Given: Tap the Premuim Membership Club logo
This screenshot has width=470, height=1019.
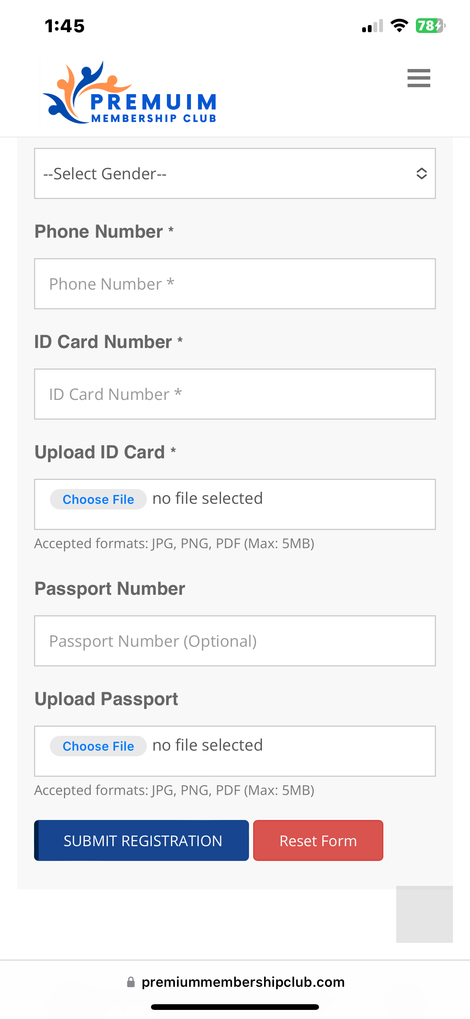Looking at the screenshot, I should click(129, 92).
